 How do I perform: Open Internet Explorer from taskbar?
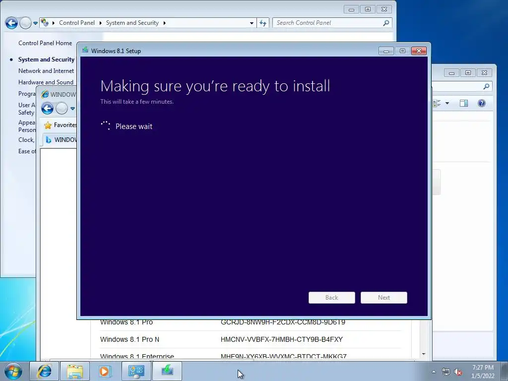(44, 371)
